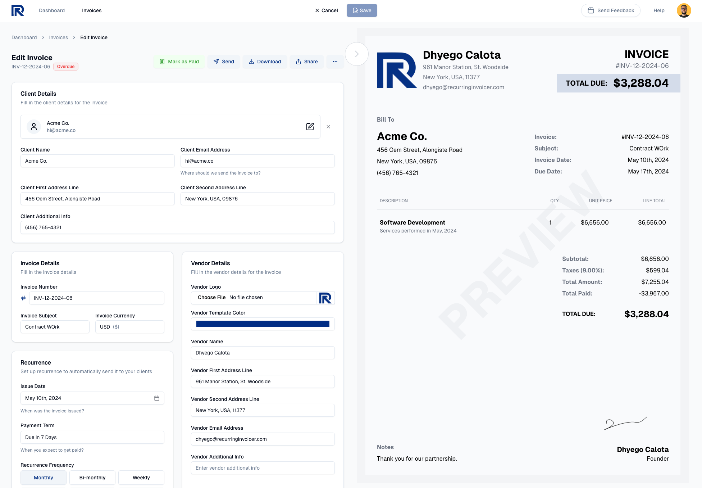Open the Vendor Template Color picker
The height and width of the screenshot is (488, 702).
[x=263, y=324]
